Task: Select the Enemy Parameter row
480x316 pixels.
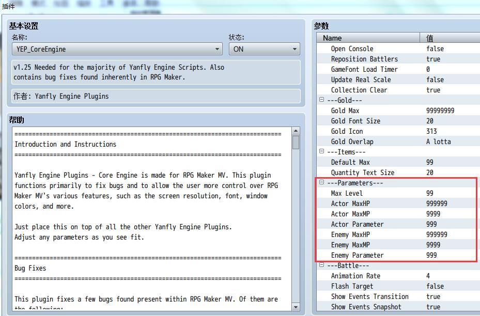Action: tap(398, 256)
